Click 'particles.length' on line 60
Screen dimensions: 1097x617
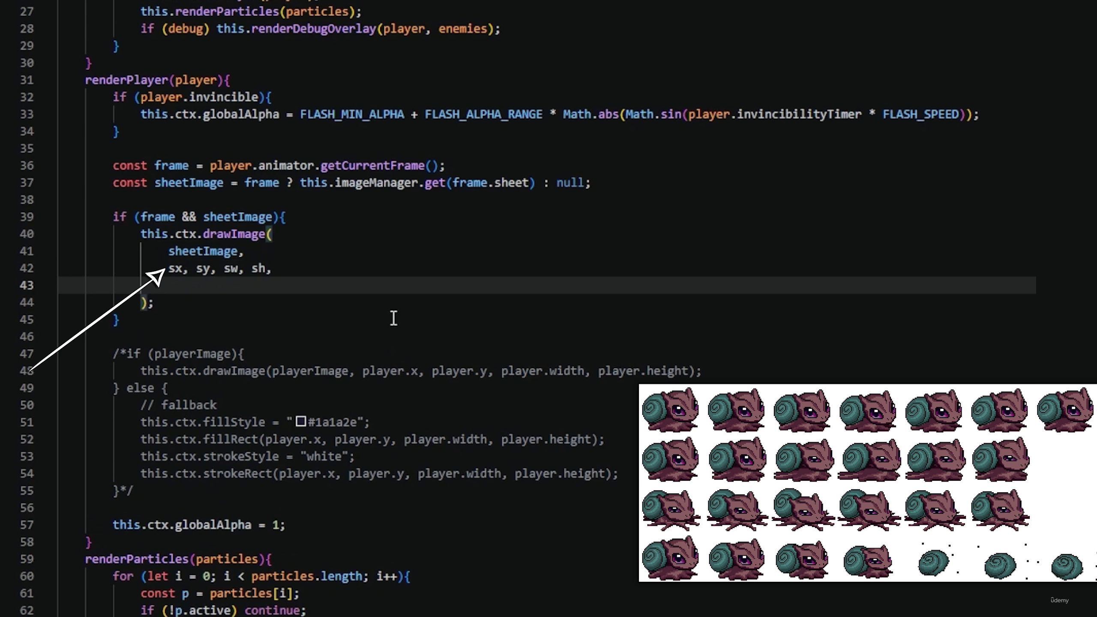click(x=306, y=577)
